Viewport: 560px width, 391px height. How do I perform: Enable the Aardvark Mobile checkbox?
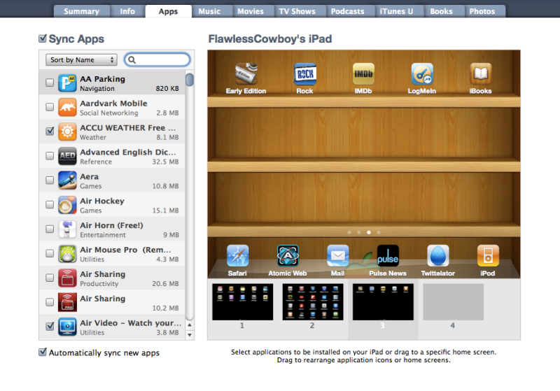click(x=50, y=107)
